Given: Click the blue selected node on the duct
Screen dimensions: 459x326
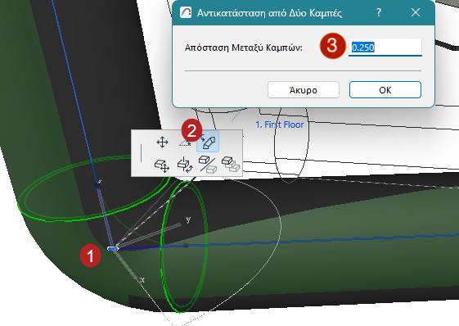Looking at the screenshot, I should 113,249.
